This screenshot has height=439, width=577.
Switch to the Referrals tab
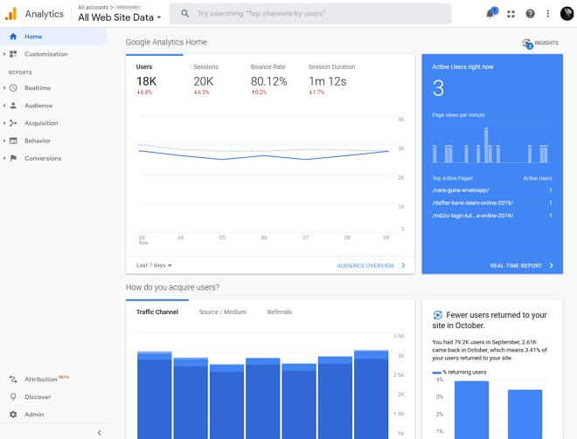pos(280,312)
